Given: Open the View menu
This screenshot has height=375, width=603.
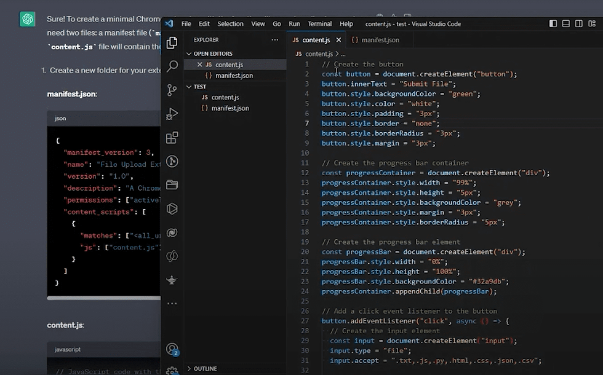Looking at the screenshot, I should click(x=258, y=24).
